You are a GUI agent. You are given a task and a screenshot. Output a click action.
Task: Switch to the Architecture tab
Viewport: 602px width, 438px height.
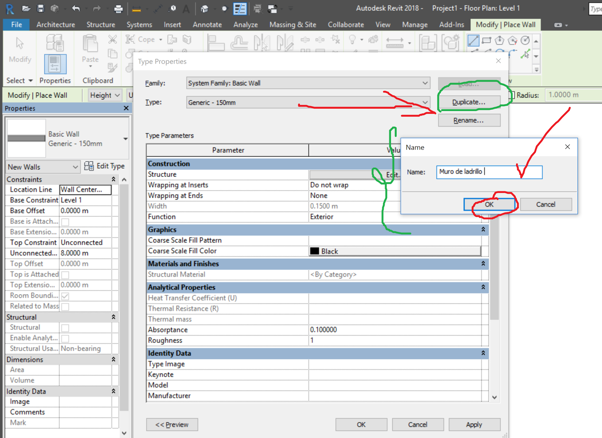(x=56, y=24)
